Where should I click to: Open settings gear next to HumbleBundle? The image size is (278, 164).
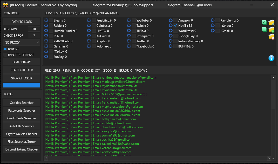46,31
